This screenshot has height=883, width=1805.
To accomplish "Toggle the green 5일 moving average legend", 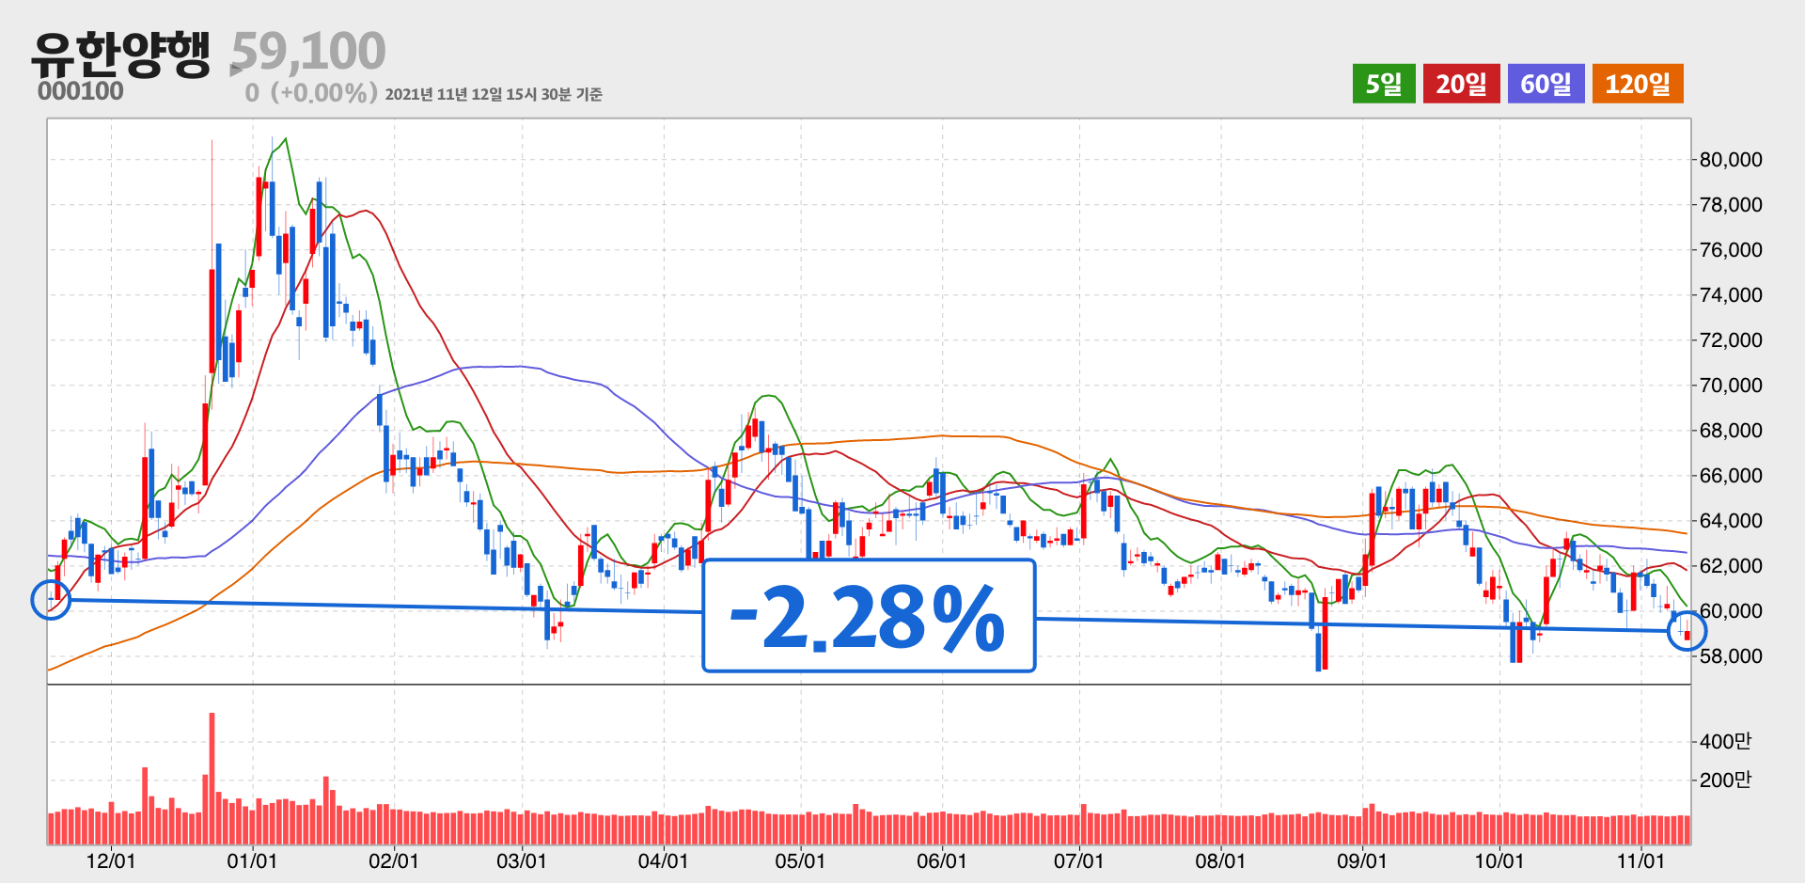I will click(1384, 84).
